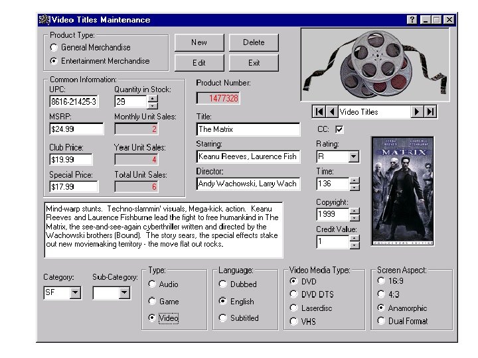This screenshot has width=478, height=358.
Task: Click the Special Price field
Action: 74,186
